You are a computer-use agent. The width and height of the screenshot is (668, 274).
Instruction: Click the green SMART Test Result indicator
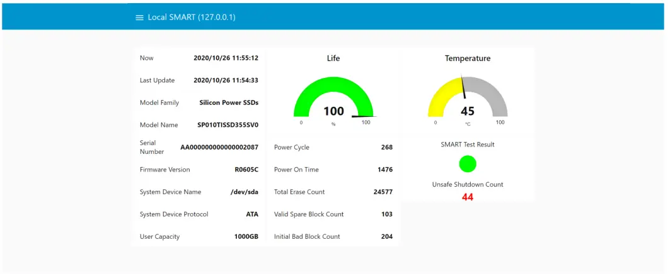pos(468,164)
